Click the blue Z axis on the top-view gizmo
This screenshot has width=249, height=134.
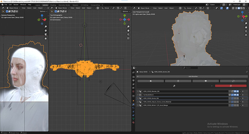[125, 19]
